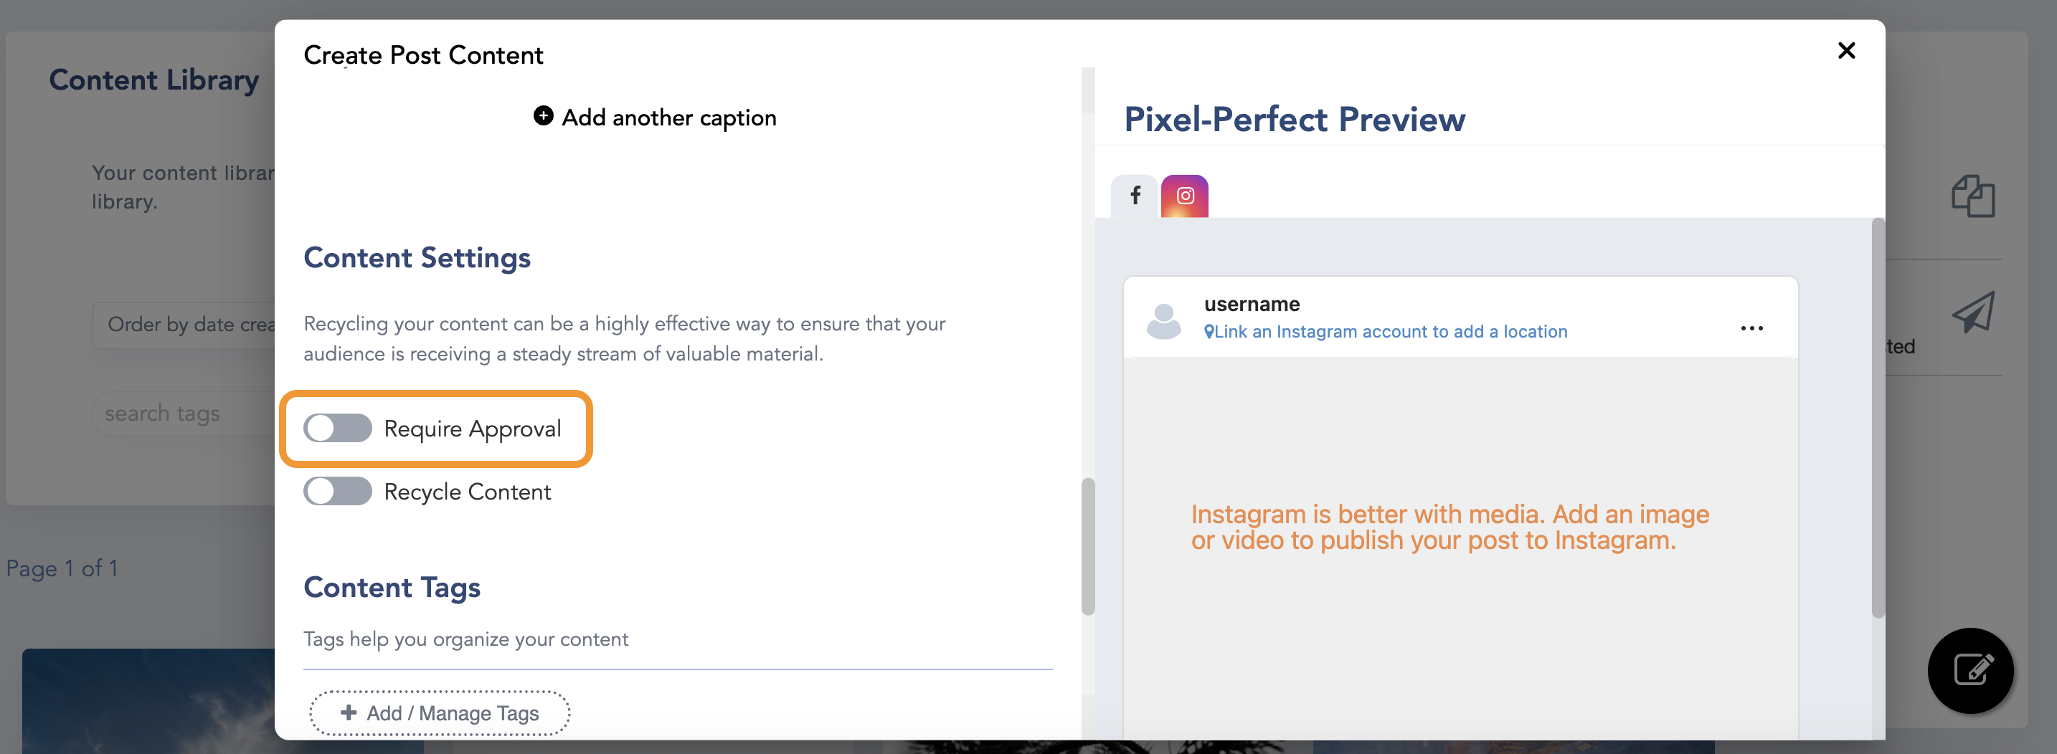Click the preview panel vertical scrollbar
This screenshot has width=2057, height=754.
1878,418
